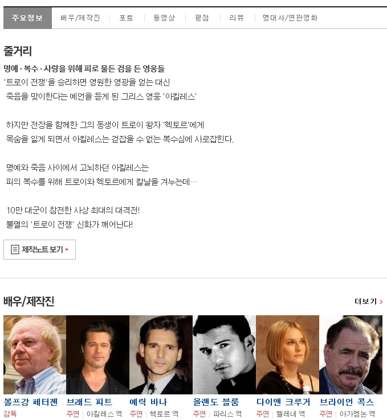Image resolution: width=387 pixels, height=420 pixels.
Task: Click the document icon in 제작노트 보기
Action: 15,250
